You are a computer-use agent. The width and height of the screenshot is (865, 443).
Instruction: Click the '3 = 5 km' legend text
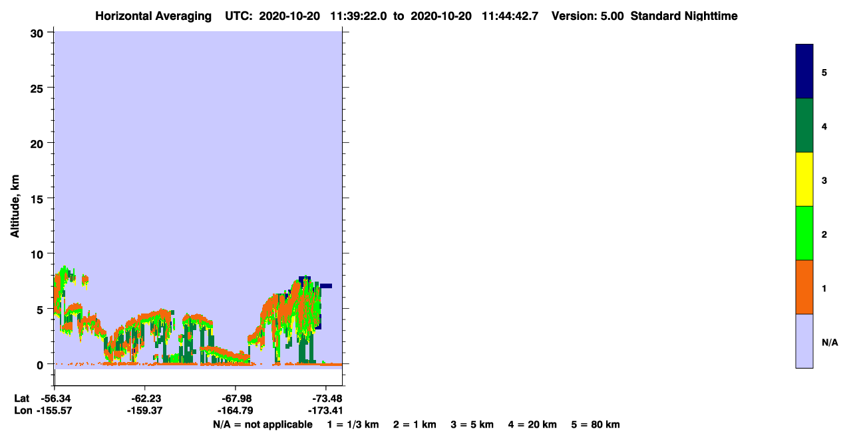(x=472, y=424)
